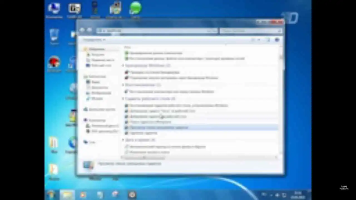Image resolution: width=356 pixels, height=200 pixels.
Task: Open the Documents library
Action: [97, 87]
